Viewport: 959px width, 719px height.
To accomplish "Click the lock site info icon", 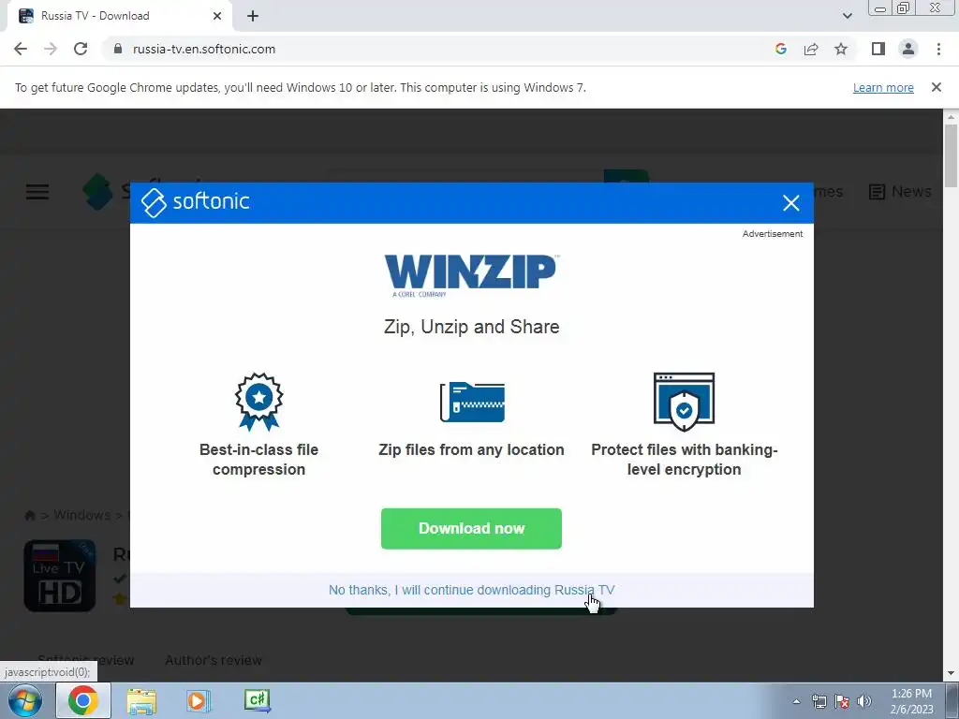I will pos(118,49).
